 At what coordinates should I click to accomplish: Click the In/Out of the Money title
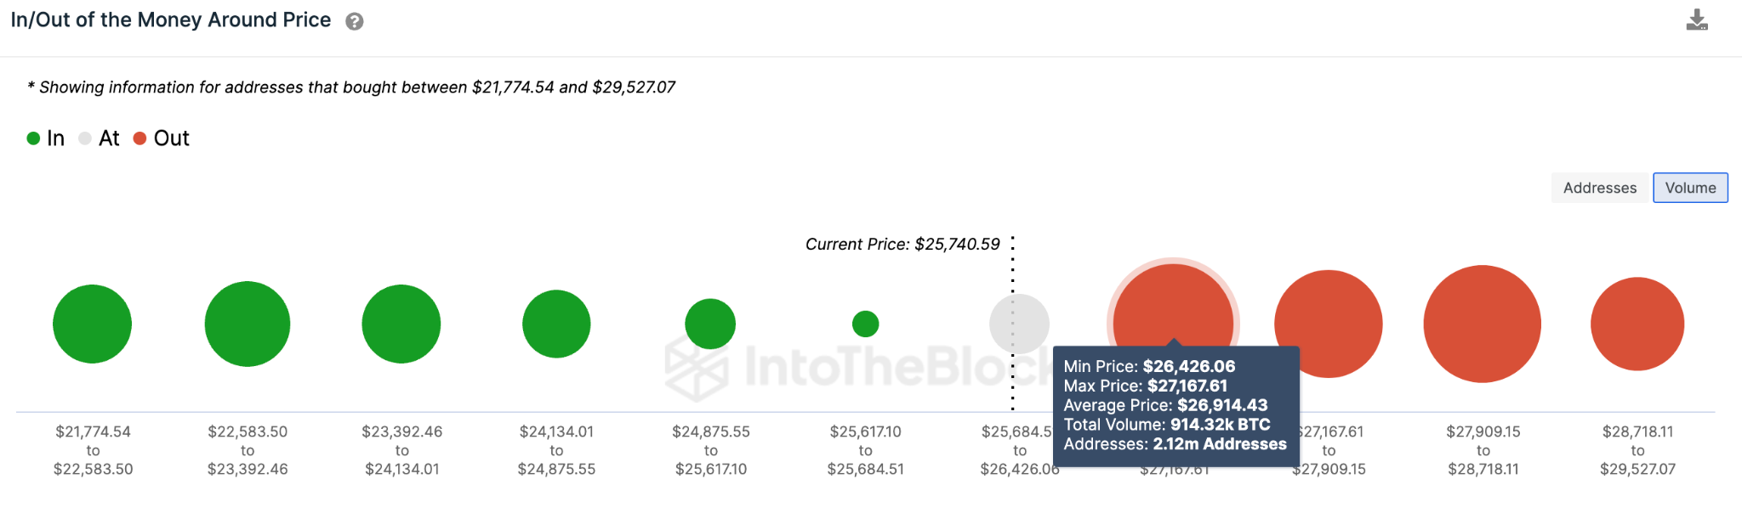click(x=171, y=20)
